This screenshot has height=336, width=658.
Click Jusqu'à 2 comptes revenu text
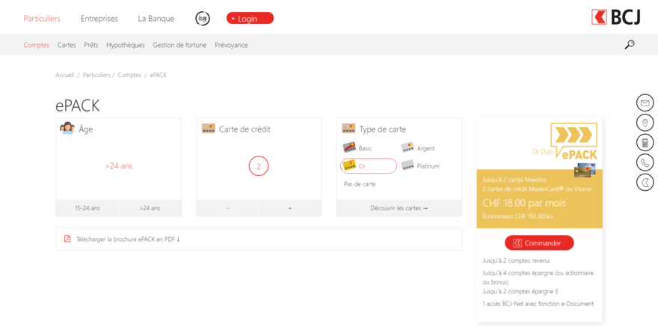tap(516, 261)
